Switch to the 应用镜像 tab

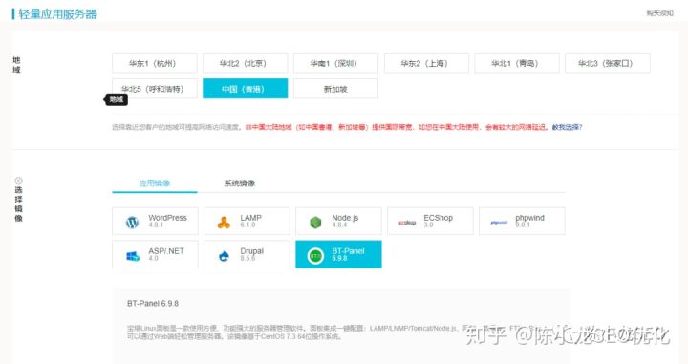coord(155,182)
